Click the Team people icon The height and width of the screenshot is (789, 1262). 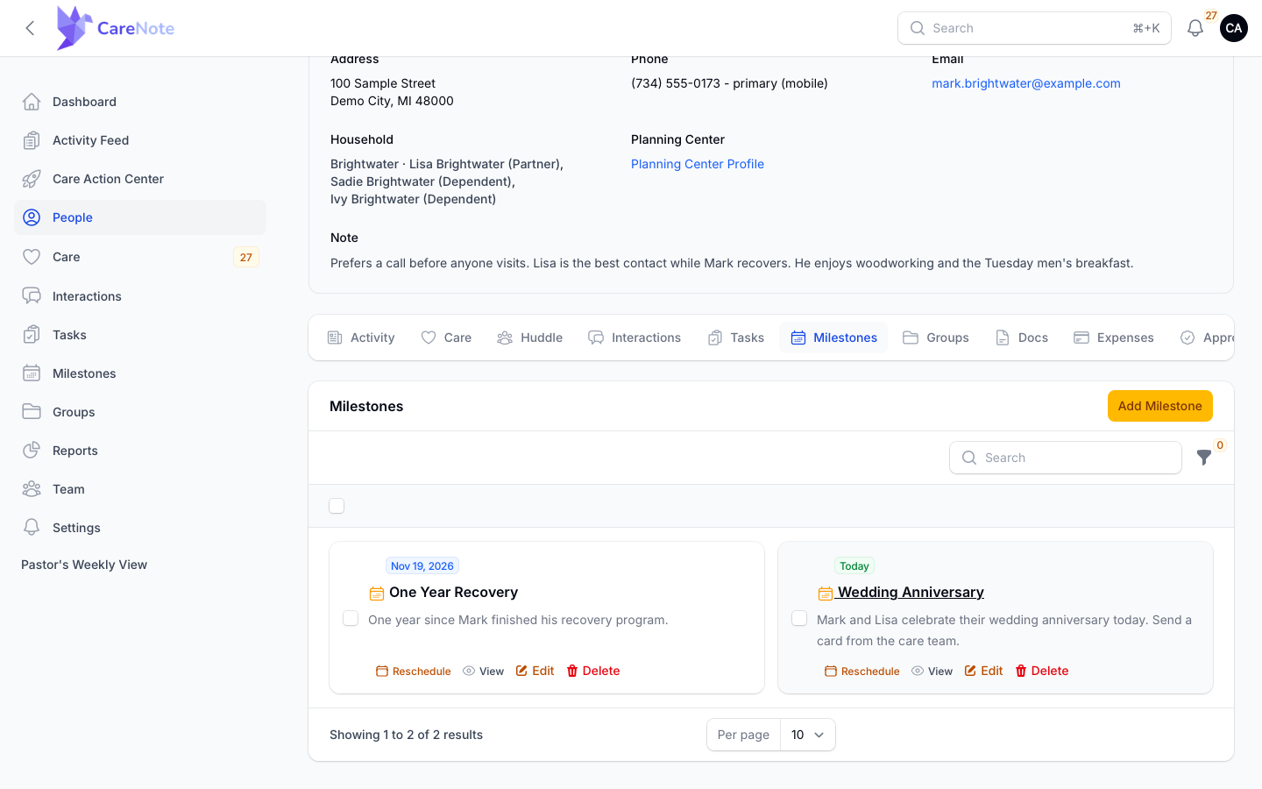32,489
